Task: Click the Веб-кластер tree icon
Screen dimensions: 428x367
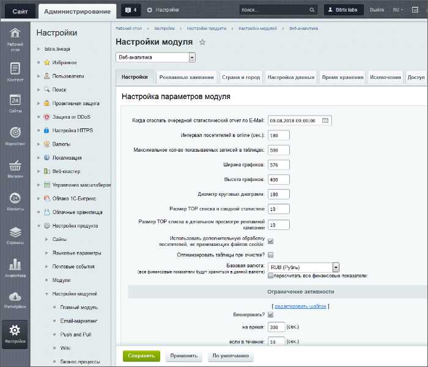Action: click(x=47, y=171)
